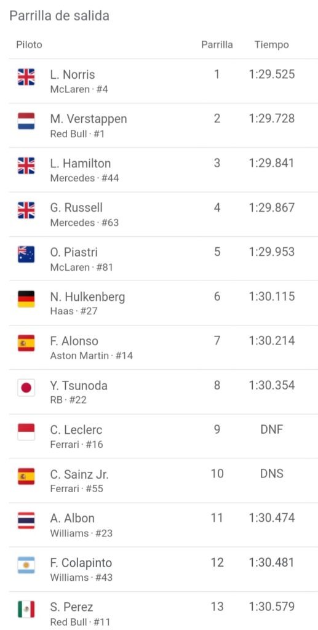Click the Netherlands flag next to M. Verstappen
The height and width of the screenshot is (630, 318).
26,121
